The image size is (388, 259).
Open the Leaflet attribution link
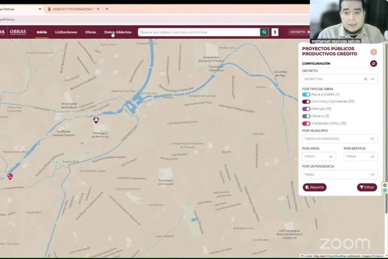tap(308, 256)
